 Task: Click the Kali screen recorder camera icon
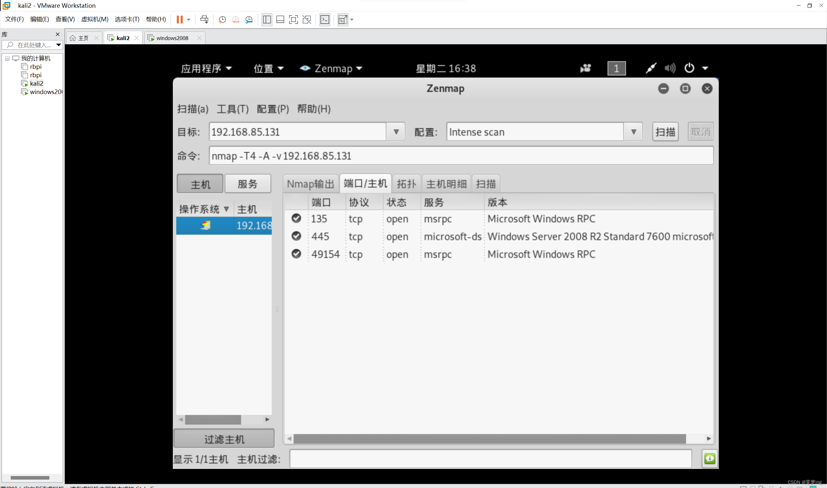(x=586, y=68)
